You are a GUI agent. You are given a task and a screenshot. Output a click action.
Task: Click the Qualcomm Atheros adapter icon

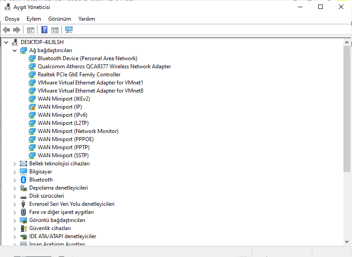tap(32, 66)
